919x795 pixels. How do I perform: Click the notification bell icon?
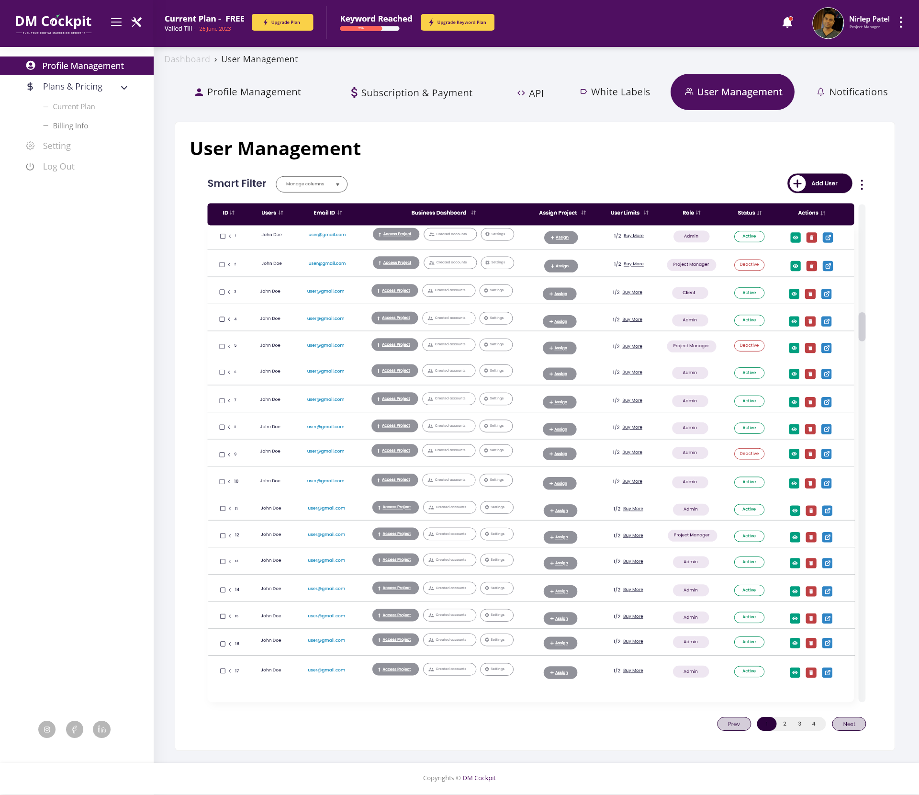point(787,23)
